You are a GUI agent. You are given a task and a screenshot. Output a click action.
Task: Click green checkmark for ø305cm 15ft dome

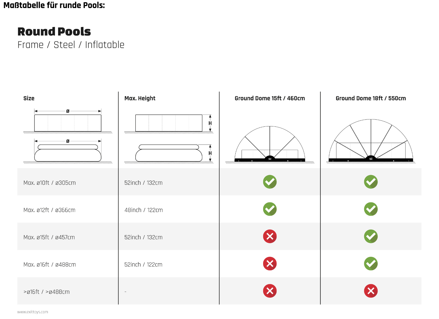(270, 182)
